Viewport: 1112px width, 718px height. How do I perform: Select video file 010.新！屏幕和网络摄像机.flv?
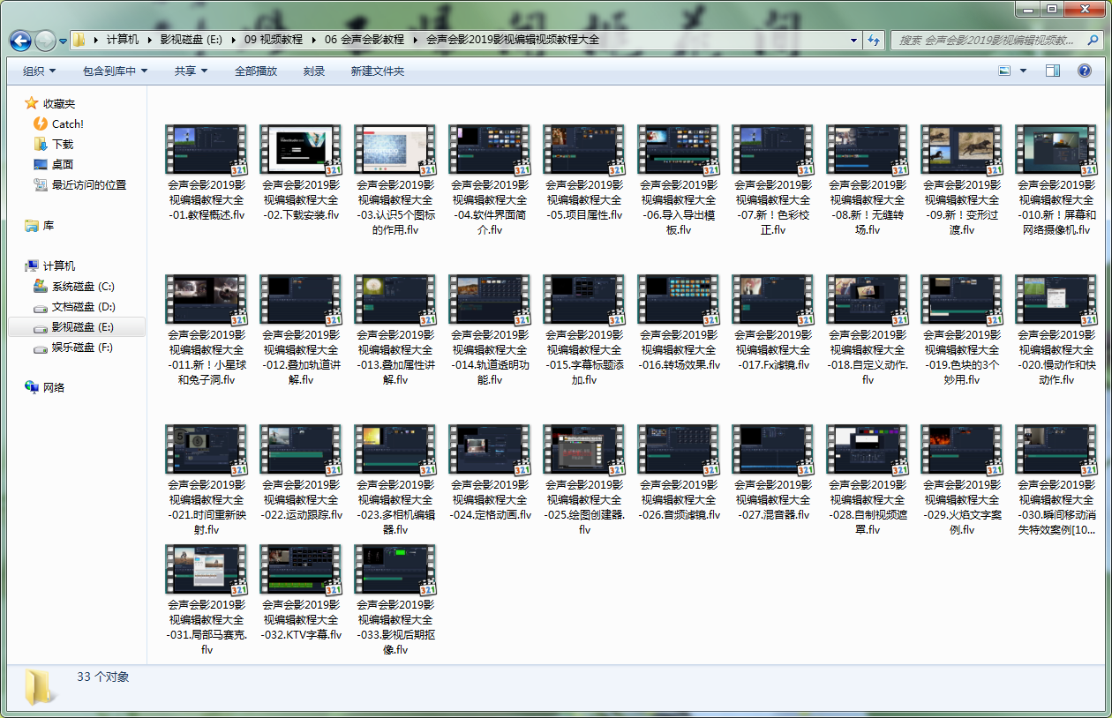coord(1056,179)
